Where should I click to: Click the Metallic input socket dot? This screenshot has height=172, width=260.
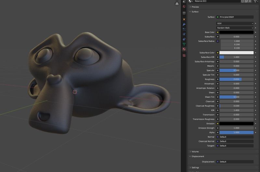(x=218, y=66)
